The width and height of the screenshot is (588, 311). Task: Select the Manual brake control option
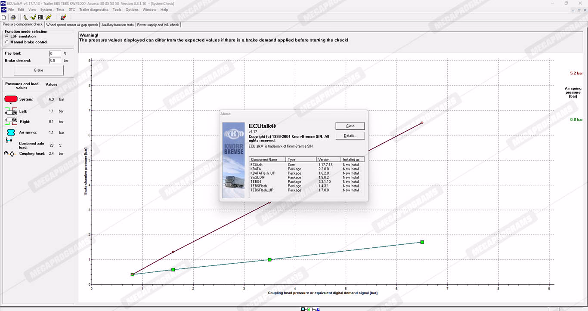click(x=6, y=42)
